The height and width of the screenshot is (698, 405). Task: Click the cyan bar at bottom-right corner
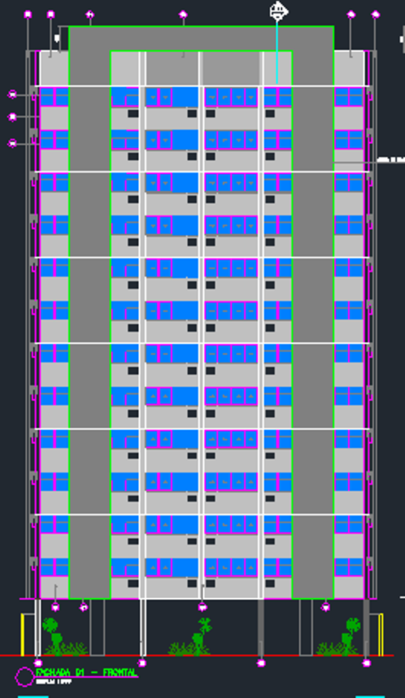coord(370,696)
